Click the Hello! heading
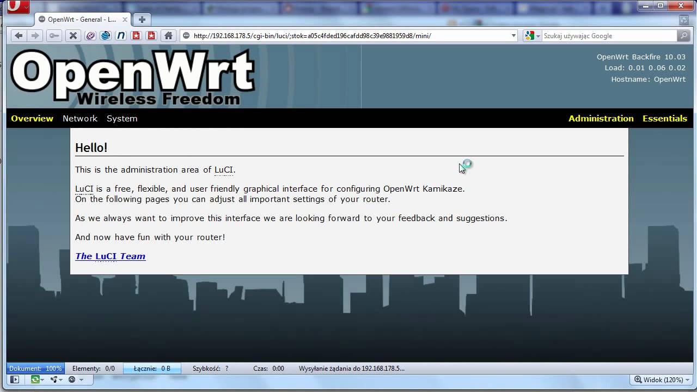Screen dimensions: 697x392 pos(91,148)
